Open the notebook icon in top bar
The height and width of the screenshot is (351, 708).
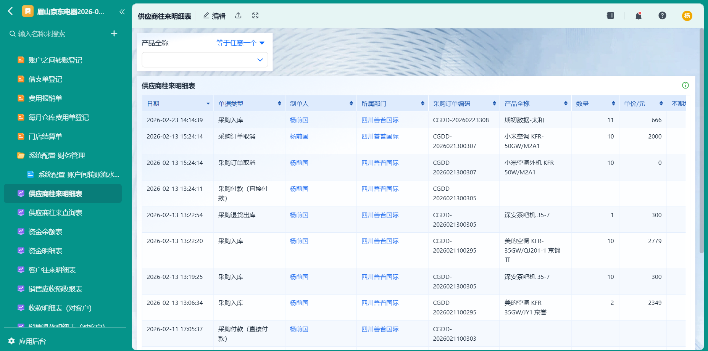pyautogui.click(x=610, y=16)
